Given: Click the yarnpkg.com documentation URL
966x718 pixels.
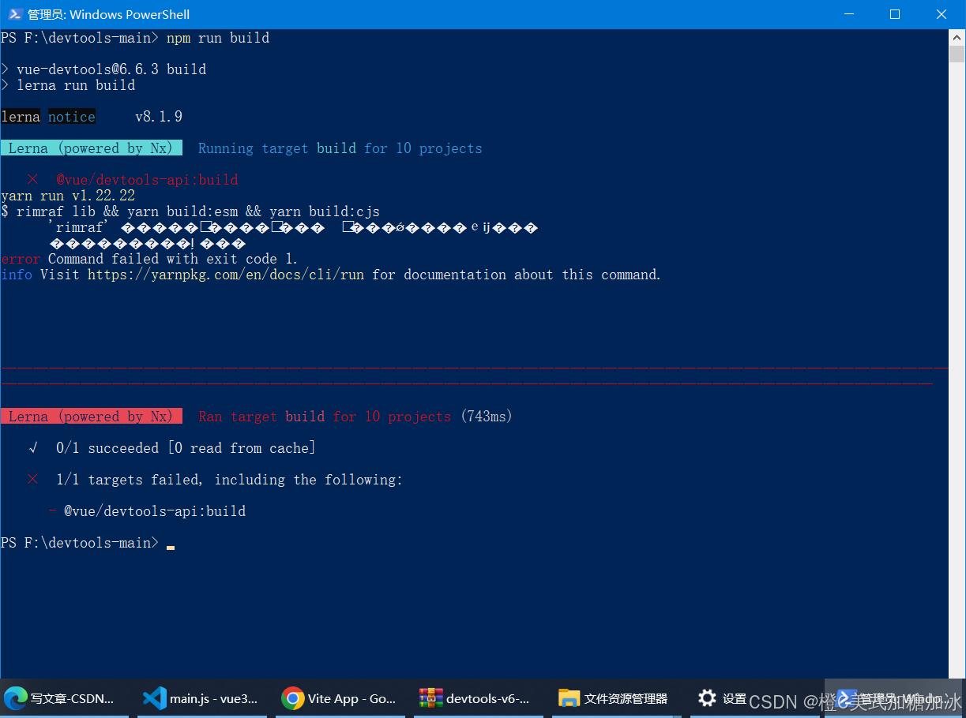Looking at the screenshot, I should pyautogui.click(x=227, y=275).
